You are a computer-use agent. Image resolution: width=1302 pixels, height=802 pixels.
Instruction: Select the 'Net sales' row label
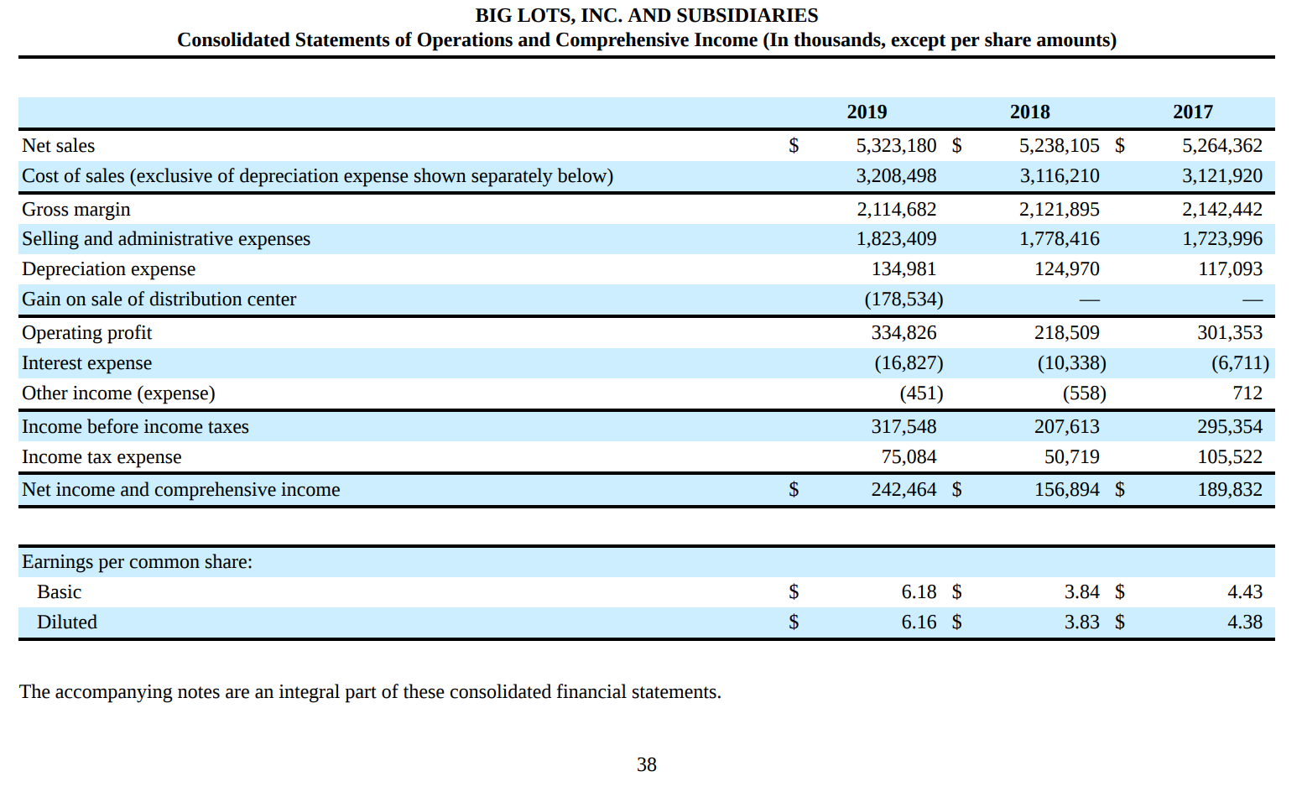click(x=59, y=145)
